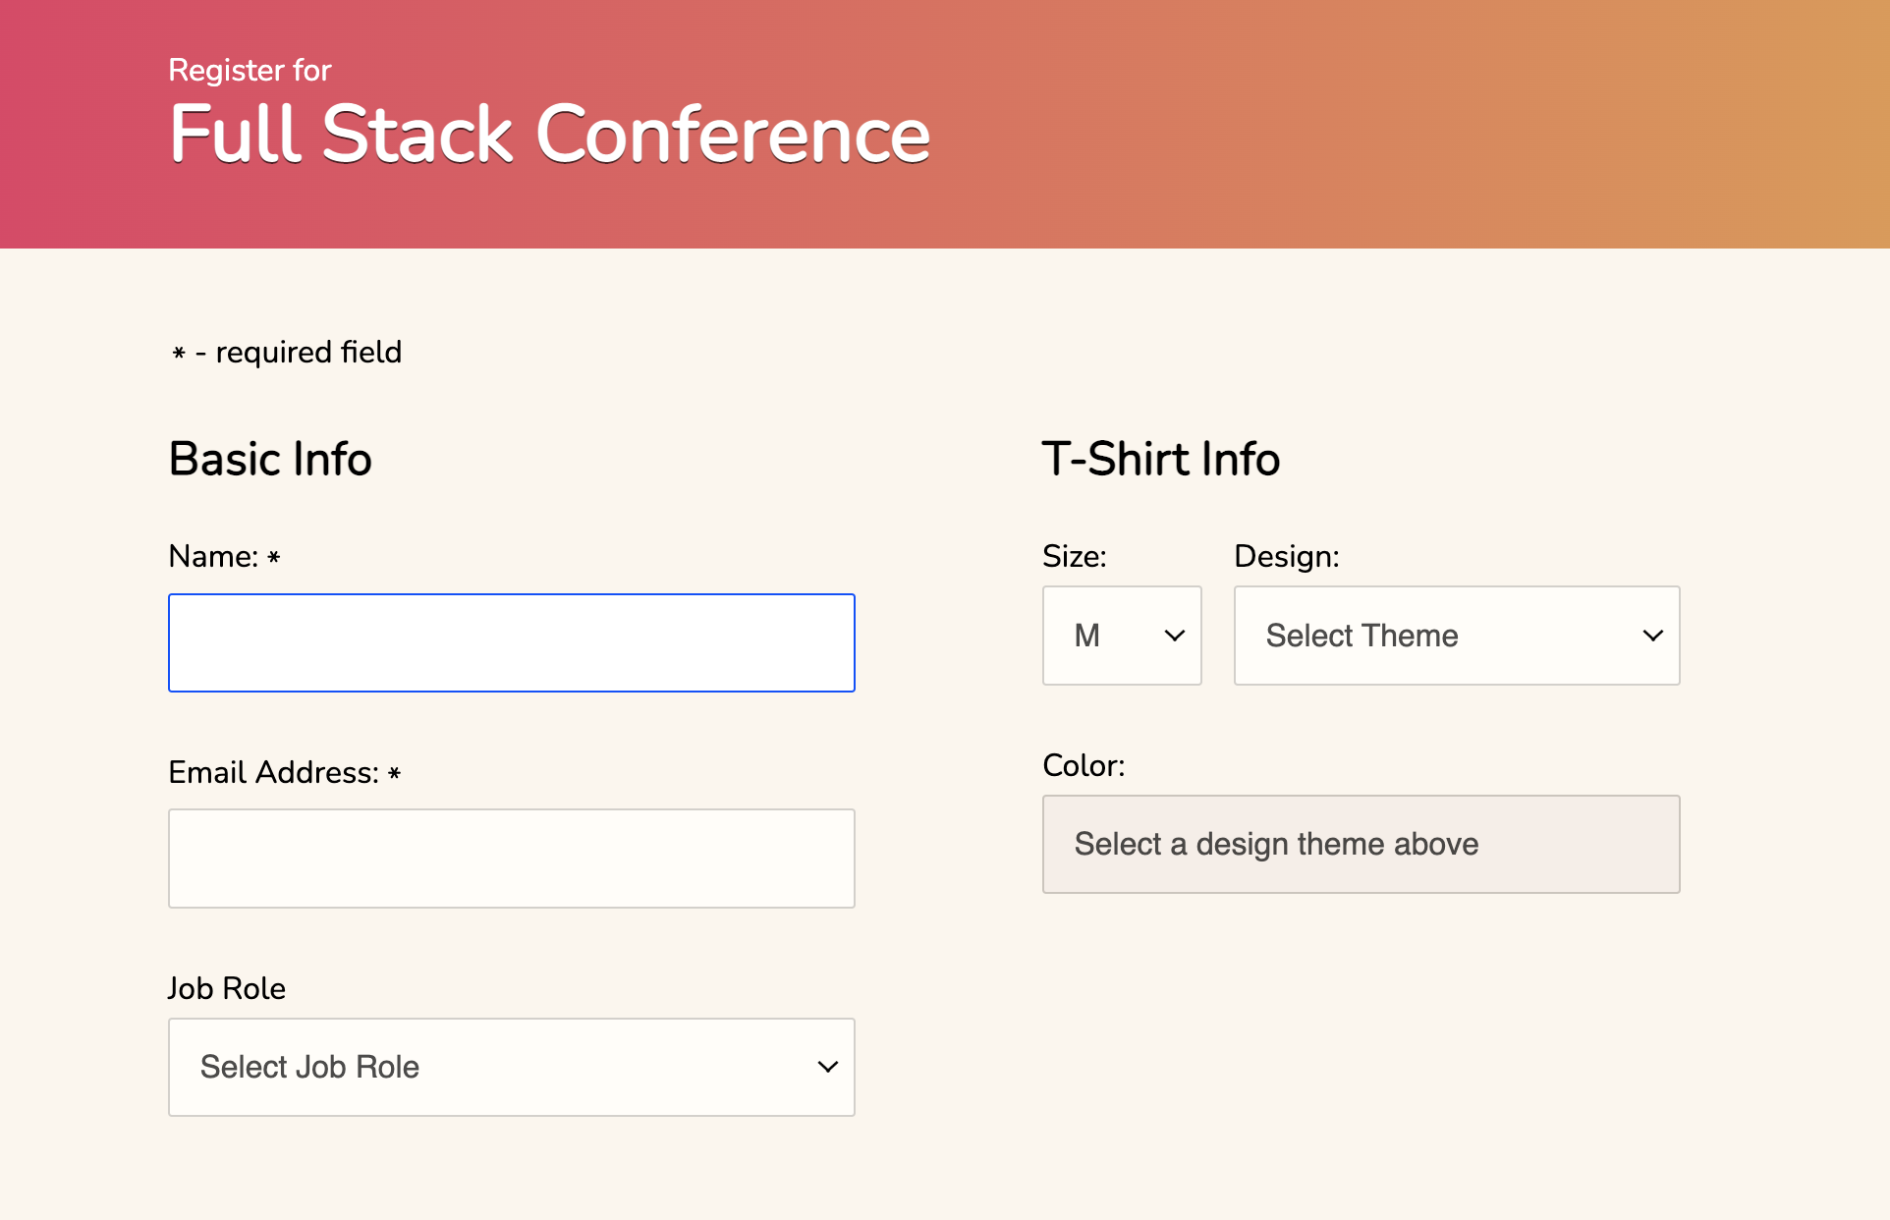This screenshot has width=1890, height=1220.
Task: Click the required field note text
Action: 287,352
